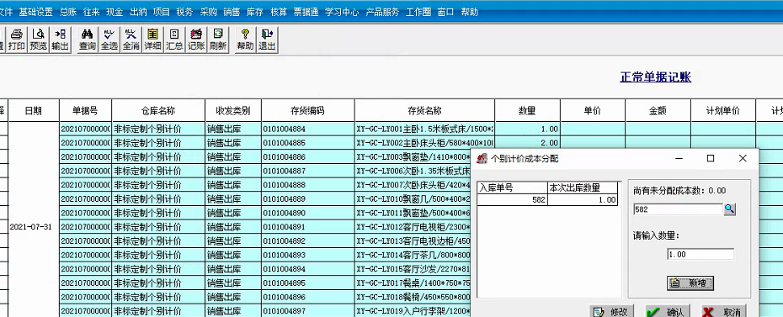The width and height of the screenshot is (783, 317).
Task: Click the 数量 column header
Action: click(x=528, y=111)
